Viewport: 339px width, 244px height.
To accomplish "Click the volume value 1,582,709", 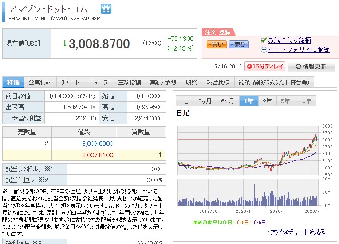I will point(75,107).
